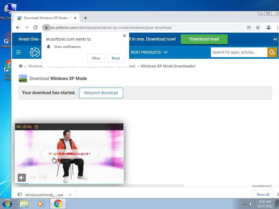Open the Windows breadcrumb link
Viewport: 279px width, 209px height.
[x=36, y=66]
